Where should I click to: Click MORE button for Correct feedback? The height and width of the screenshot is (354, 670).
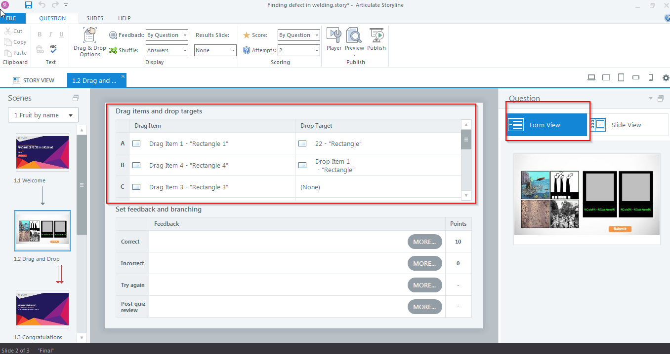[x=424, y=242]
